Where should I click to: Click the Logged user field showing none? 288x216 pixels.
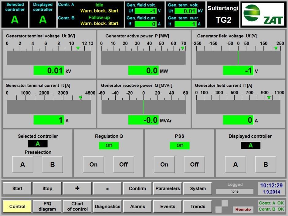(235, 191)
